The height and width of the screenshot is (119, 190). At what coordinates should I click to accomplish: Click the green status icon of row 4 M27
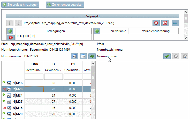point(4,101)
